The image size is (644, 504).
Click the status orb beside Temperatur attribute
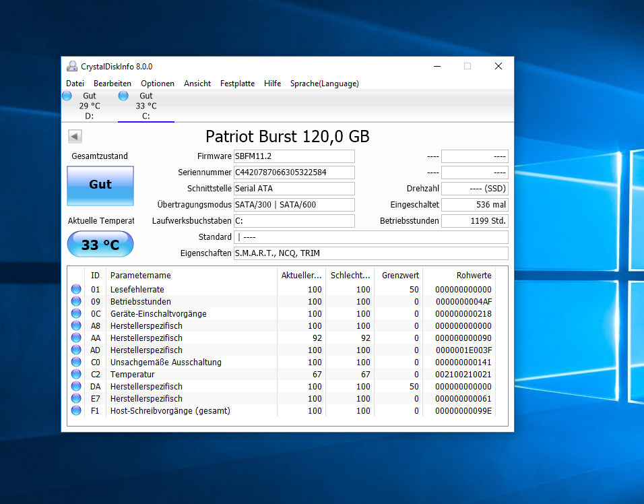pyautogui.click(x=76, y=375)
